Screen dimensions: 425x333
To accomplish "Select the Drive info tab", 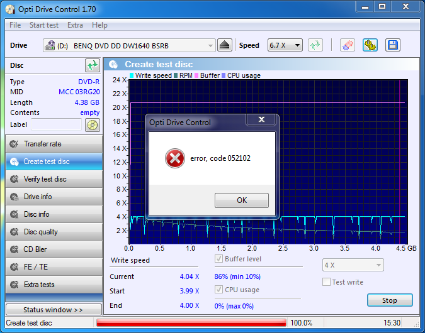I will point(54,197).
